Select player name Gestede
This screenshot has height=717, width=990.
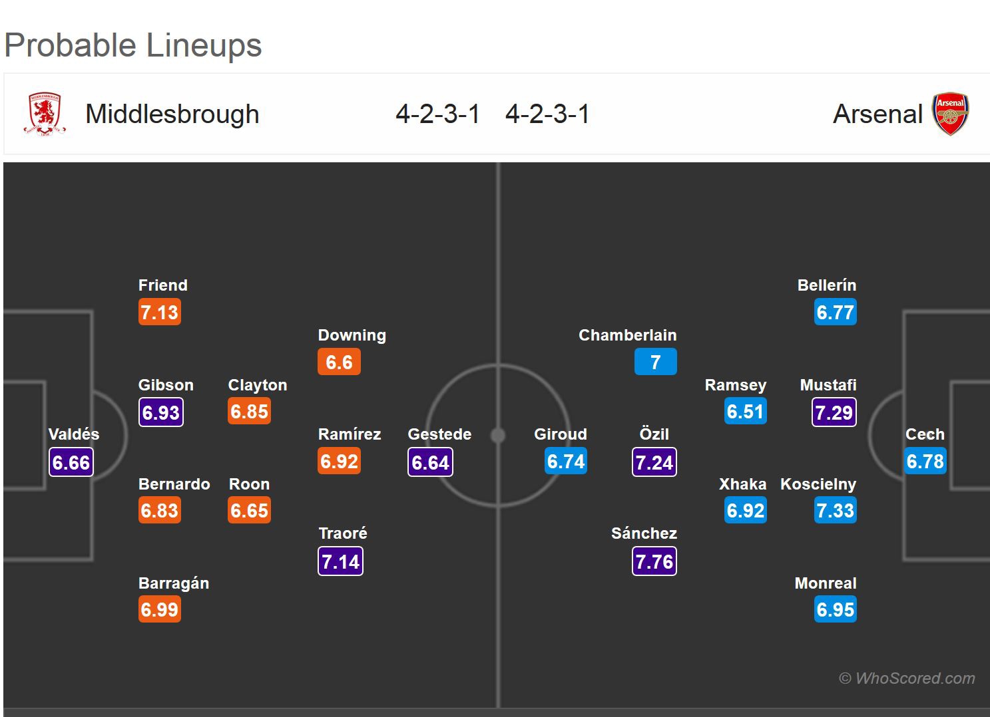(x=439, y=434)
